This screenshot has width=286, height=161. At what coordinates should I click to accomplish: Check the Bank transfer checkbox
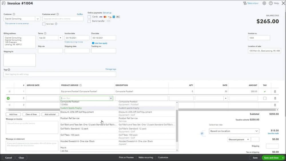point(89,21)
